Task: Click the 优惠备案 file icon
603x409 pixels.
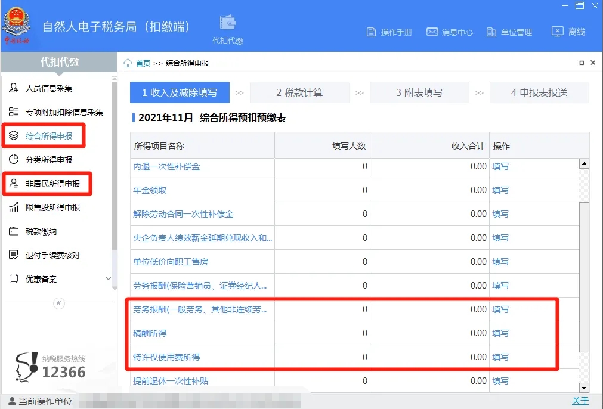Action: [14, 278]
